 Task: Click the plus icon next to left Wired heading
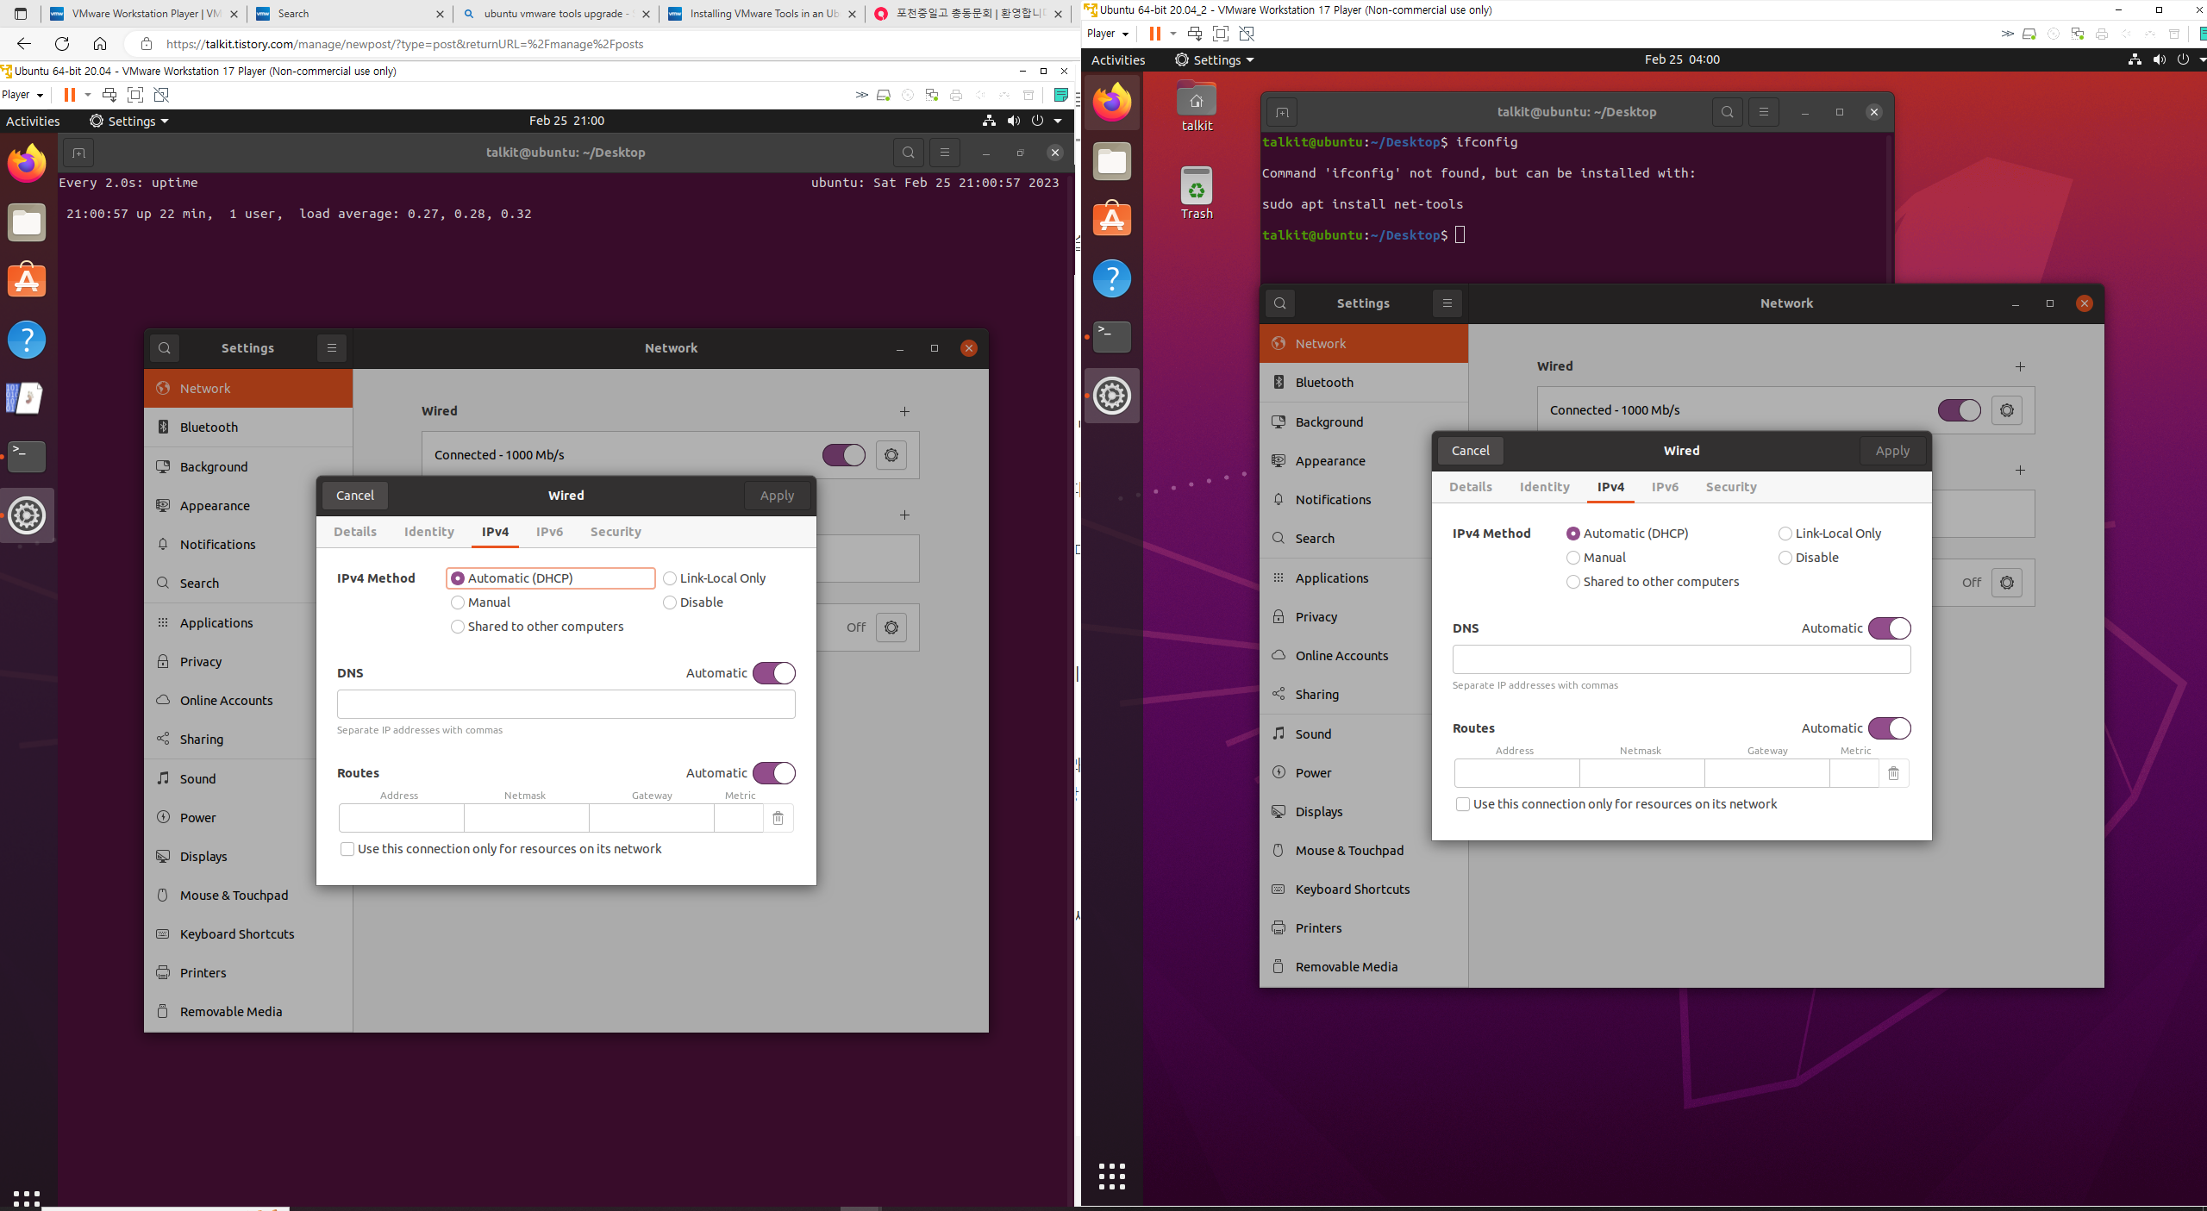tap(904, 411)
